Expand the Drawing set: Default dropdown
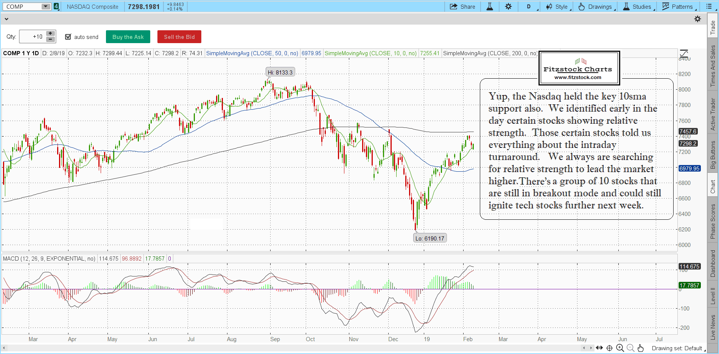Viewport: 719px width, 354px height. pos(677,348)
